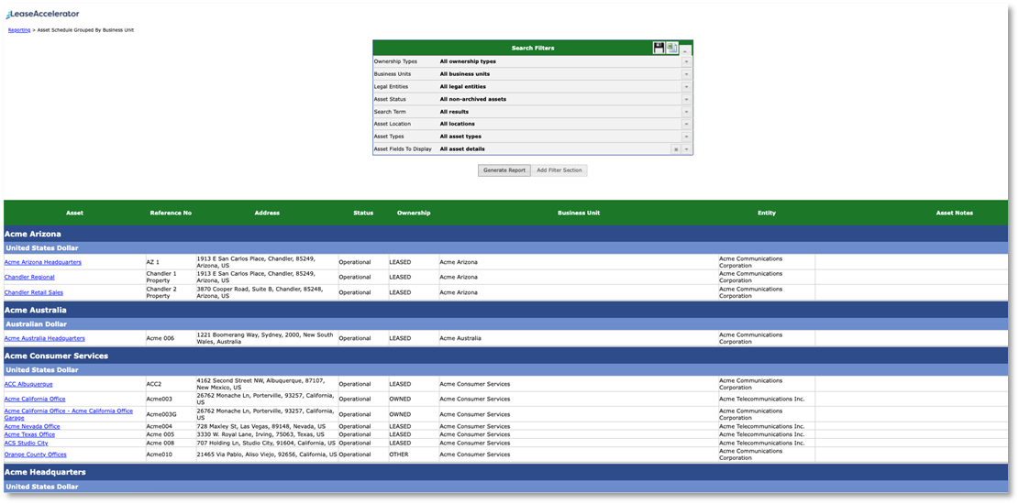
Task: Open the Acme Texas Office link
Action: click(x=30, y=434)
